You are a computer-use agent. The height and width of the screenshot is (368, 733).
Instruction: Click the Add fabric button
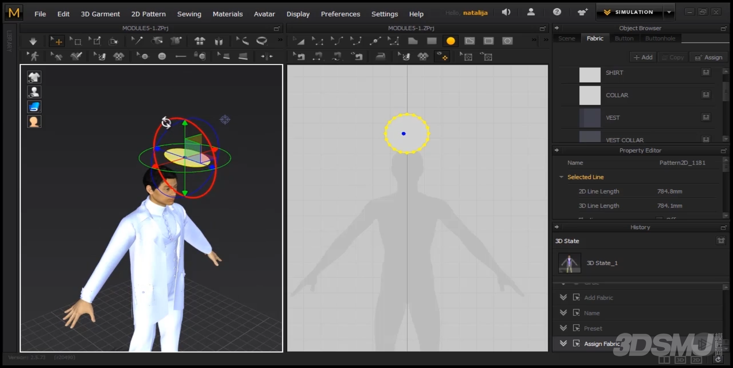click(643, 57)
